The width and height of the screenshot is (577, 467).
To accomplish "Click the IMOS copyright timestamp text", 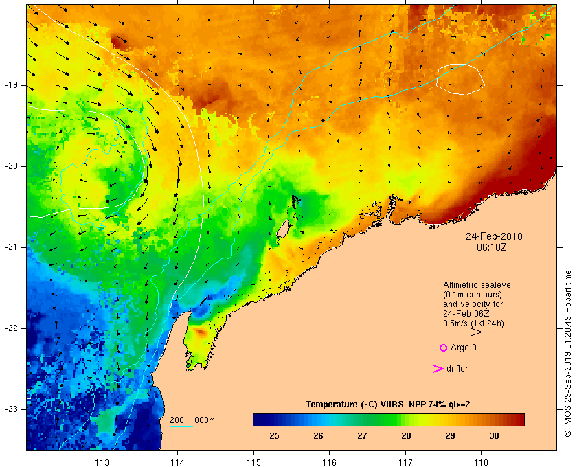I will [x=567, y=354].
